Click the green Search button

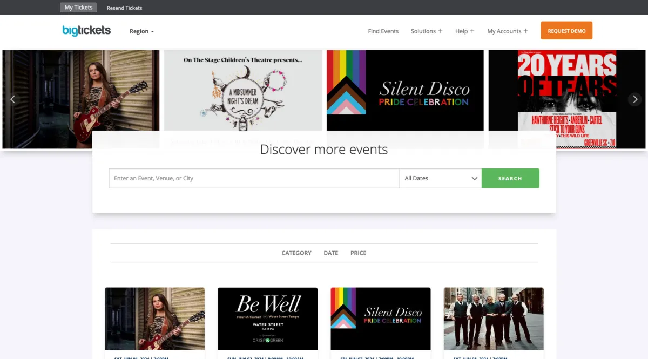[x=510, y=178]
